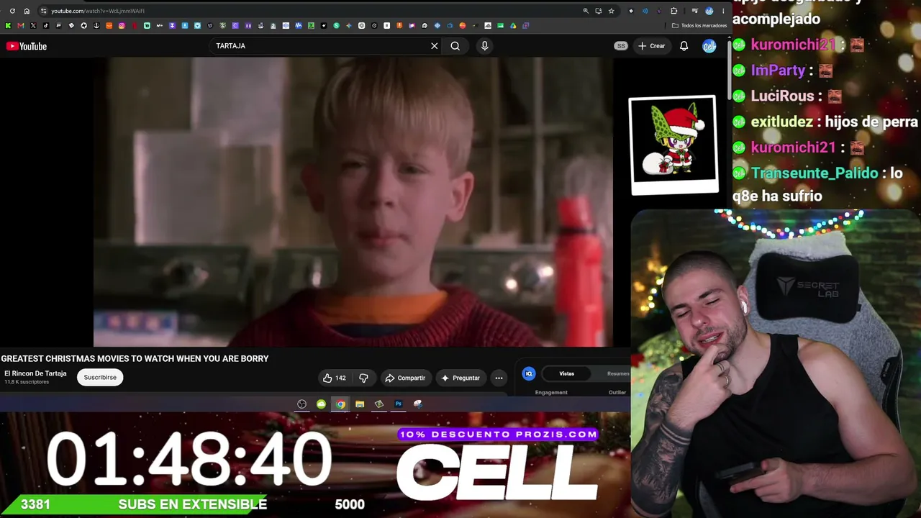
Task: View site information next to URL
Action: (x=43, y=11)
